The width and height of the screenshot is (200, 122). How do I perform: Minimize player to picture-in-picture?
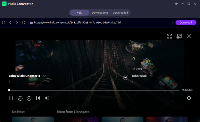click(x=179, y=36)
